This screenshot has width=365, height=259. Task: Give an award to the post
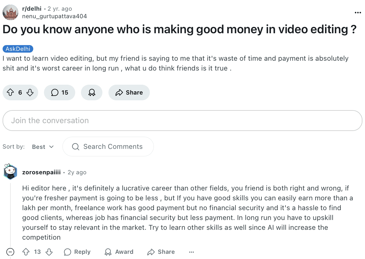click(x=92, y=92)
